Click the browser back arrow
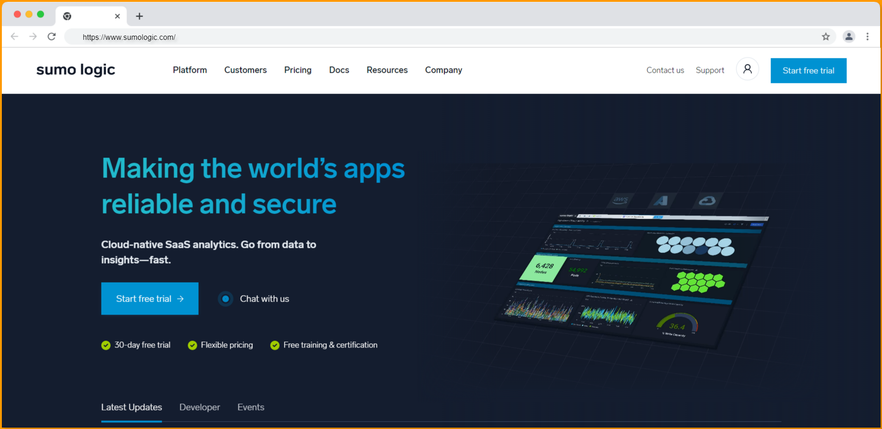 [14, 37]
